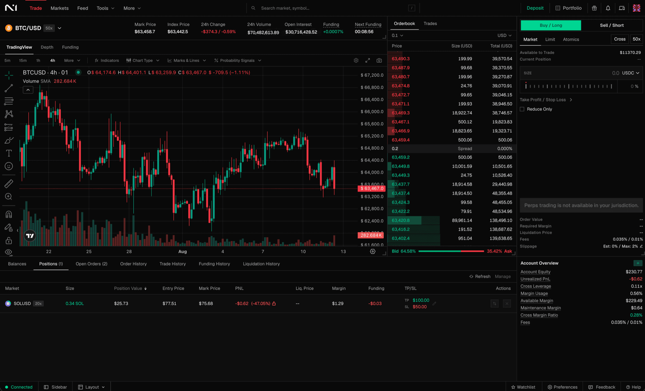The height and width of the screenshot is (391, 645).
Task: Refresh the positions table
Action: [480, 276]
